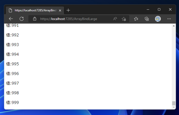Screen dimensions: 179x115
Task: Go back to the previous page
Action: coord(11,19)
